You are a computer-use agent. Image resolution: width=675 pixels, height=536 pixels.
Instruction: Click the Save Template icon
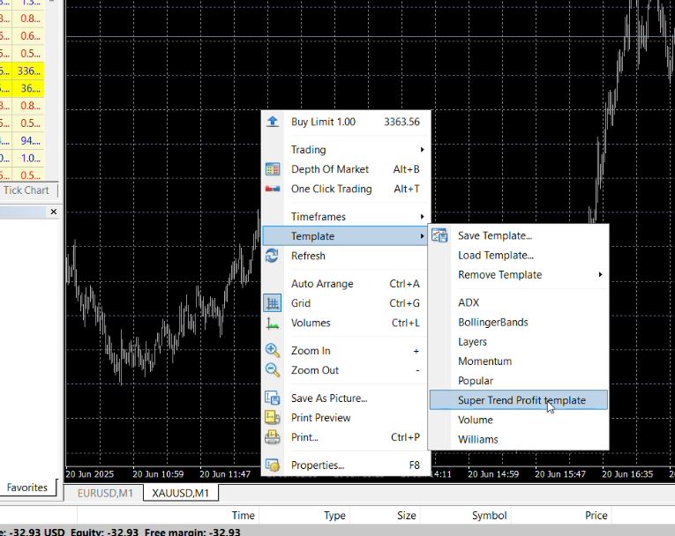(x=439, y=236)
